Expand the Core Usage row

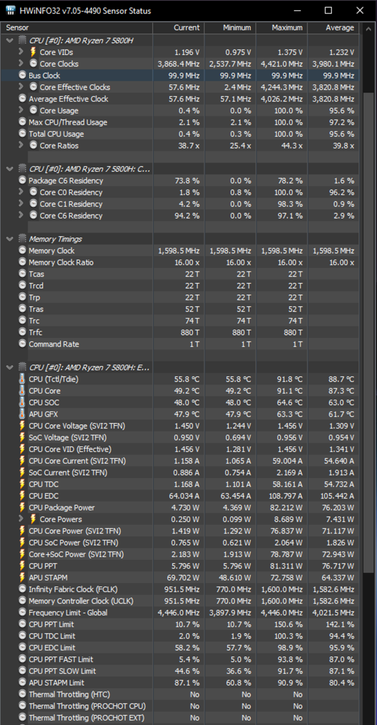21,110
